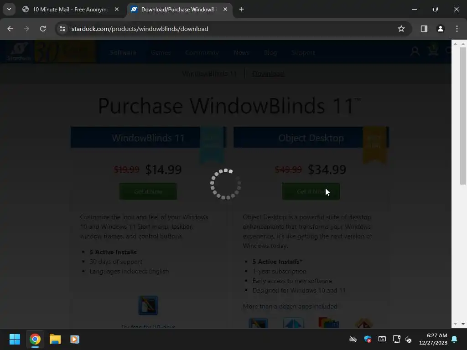Switch to the 10 Minute Mail tab
The height and width of the screenshot is (350, 467).
point(71,10)
